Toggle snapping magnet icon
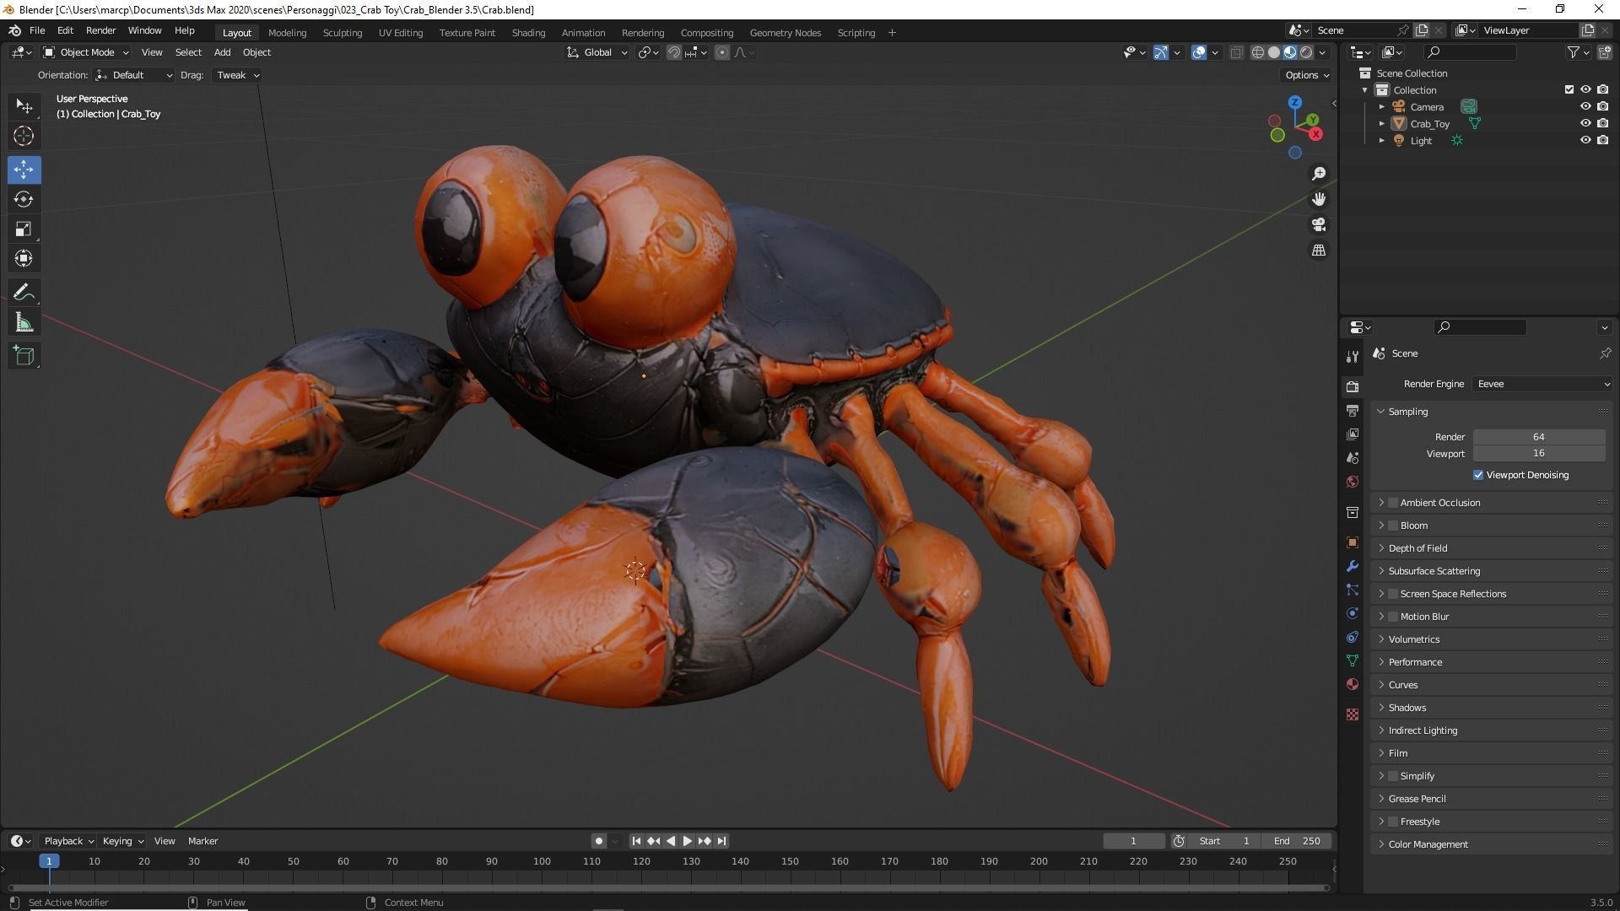The height and width of the screenshot is (911, 1620). tap(673, 52)
